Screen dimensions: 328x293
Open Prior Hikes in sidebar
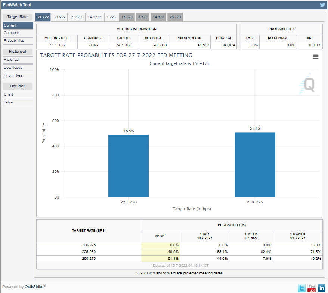tap(18, 75)
